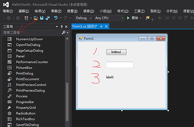The image size is (194, 127).
Task: Click the Align Rights format icon
Action: point(180,18)
